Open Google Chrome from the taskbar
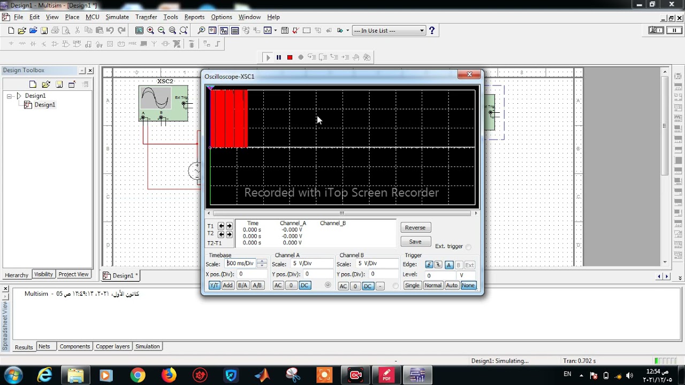This screenshot has width=685, height=385. point(138,375)
